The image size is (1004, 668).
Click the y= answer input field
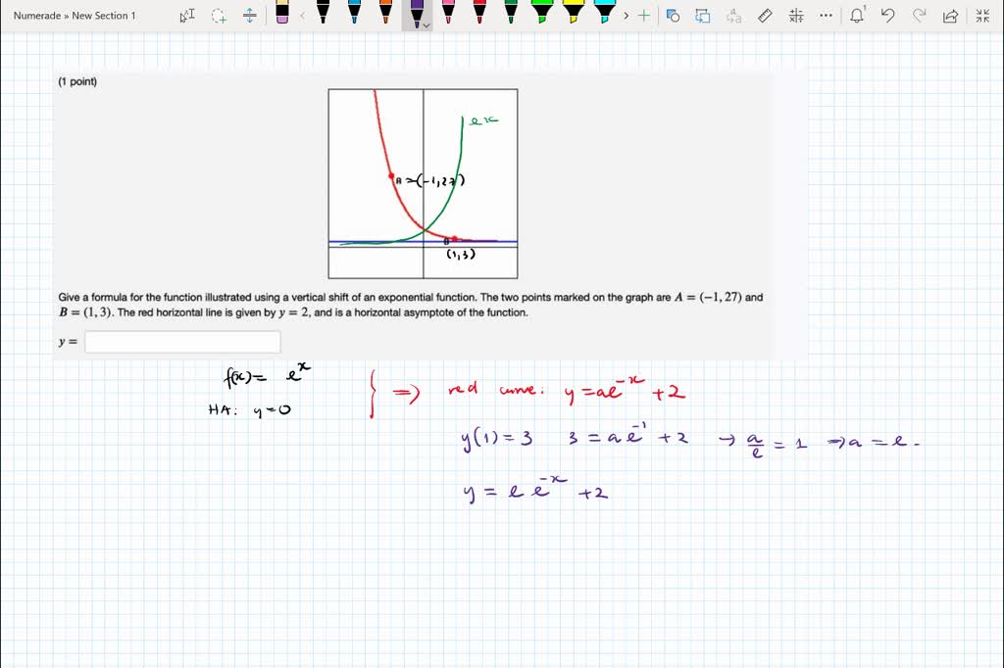pyautogui.click(x=181, y=341)
